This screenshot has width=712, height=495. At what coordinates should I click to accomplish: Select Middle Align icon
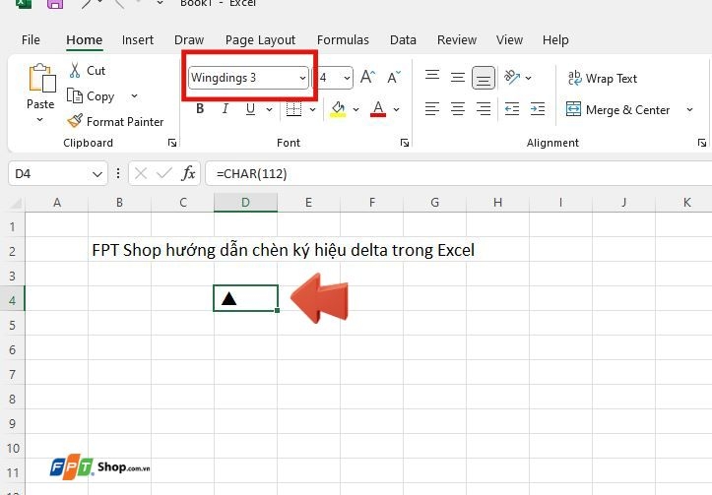pos(458,78)
